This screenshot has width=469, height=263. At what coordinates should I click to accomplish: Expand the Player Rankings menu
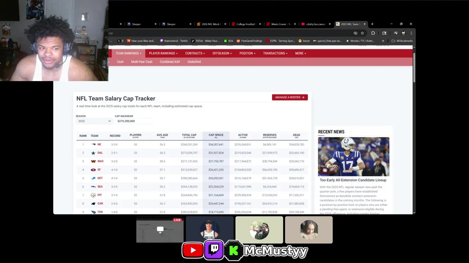(x=163, y=53)
